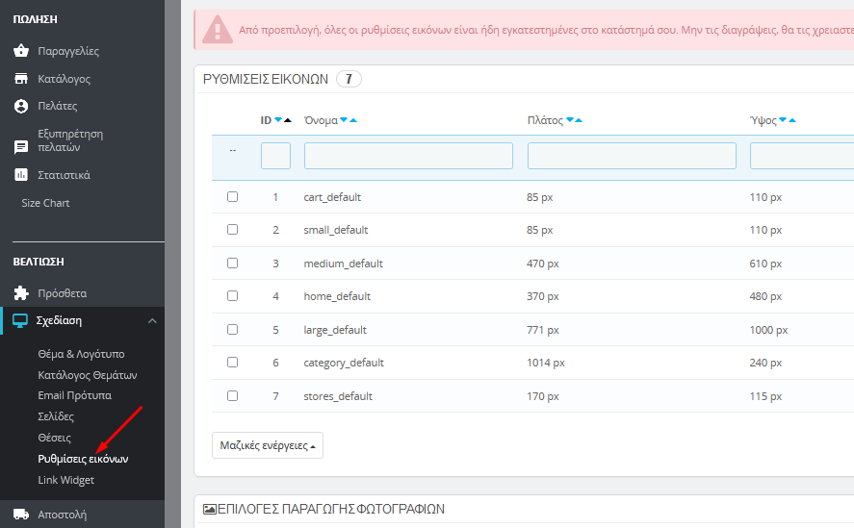Open Θέμα & Λογότυπο submenu
Image resolution: width=854 pixels, height=528 pixels.
(x=81, y=354)
